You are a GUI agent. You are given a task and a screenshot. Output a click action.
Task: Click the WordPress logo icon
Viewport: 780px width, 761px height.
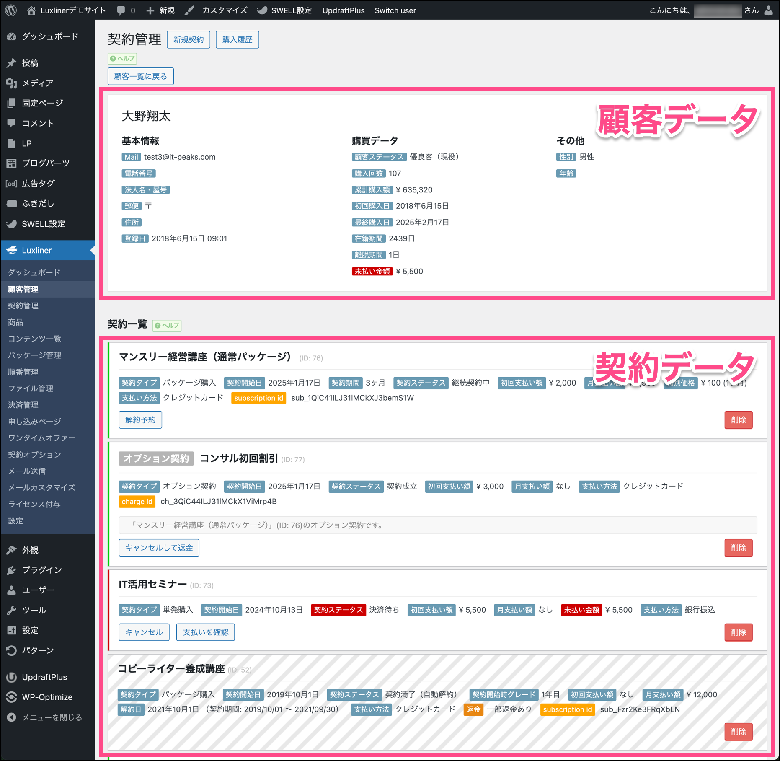pyautogui.click(x=11, y=10)
